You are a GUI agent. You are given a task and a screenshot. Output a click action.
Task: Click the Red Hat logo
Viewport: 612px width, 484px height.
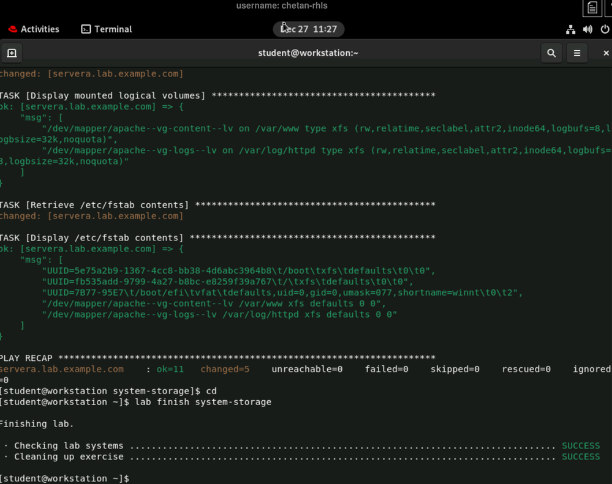pos(13,29)
